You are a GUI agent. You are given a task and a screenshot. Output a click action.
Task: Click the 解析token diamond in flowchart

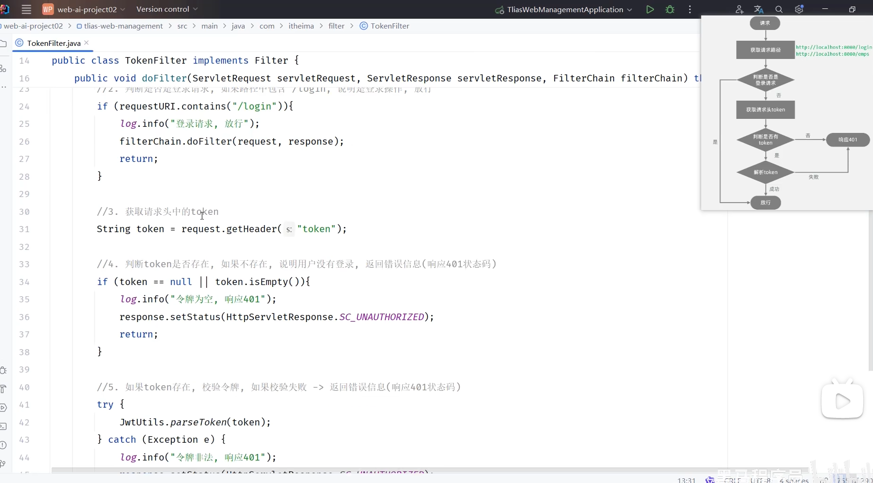765,172
